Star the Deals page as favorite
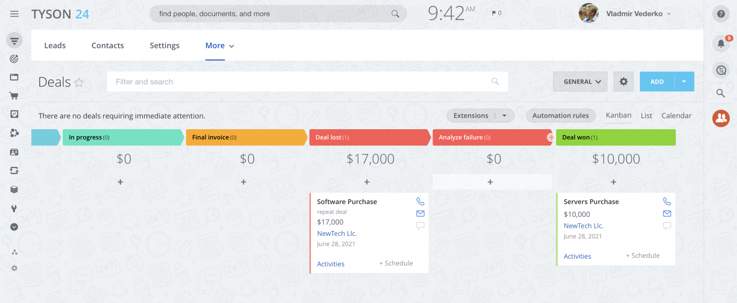The height and width of the screenshot is (303, 737). pos(79,82)
